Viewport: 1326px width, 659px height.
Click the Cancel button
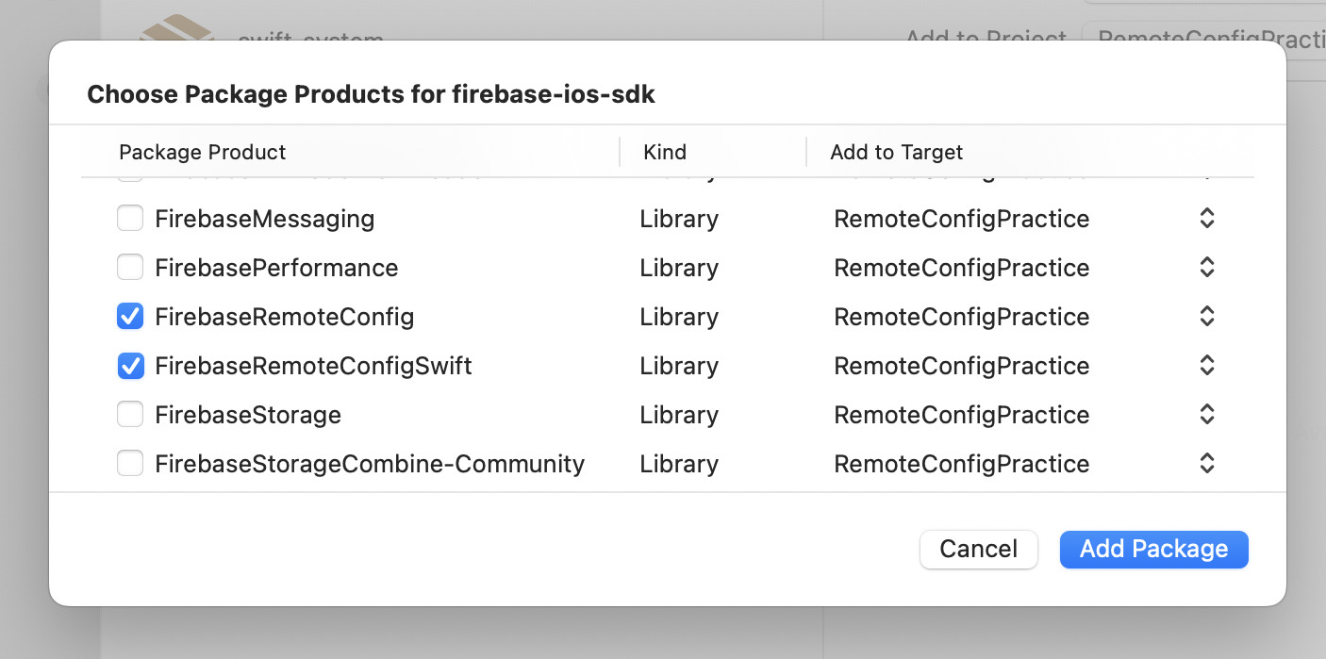point(978,549)
